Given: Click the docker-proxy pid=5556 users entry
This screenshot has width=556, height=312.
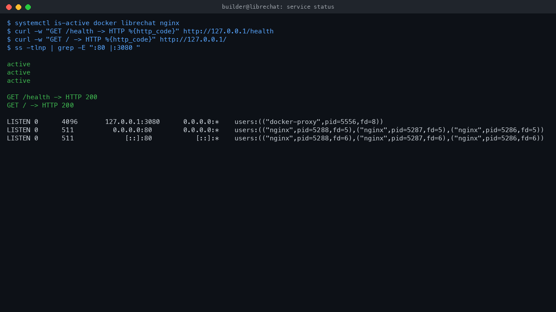Looking at the screenshot, I should pos(309,122).
